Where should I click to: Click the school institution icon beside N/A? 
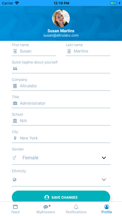click(x=15, y=121)
